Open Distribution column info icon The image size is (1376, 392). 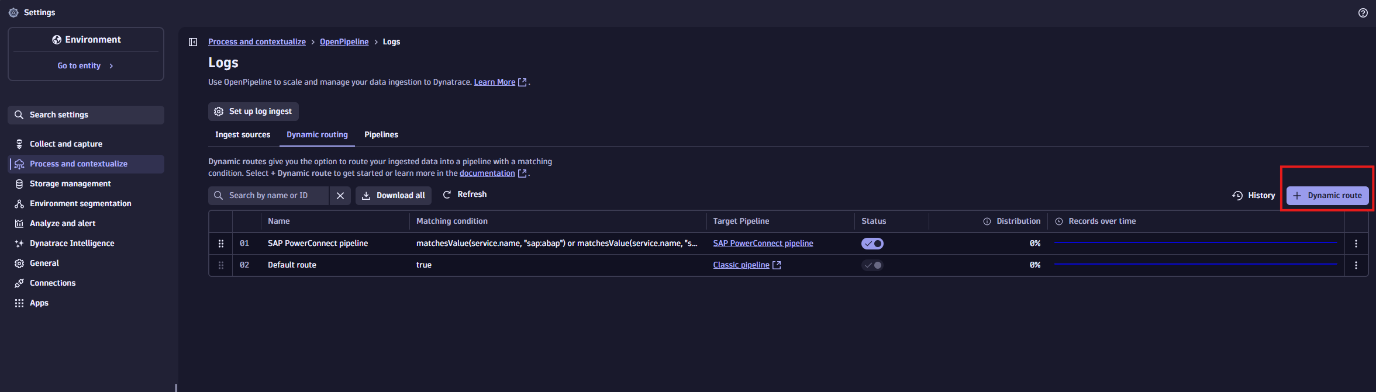(x=987, y=221)
